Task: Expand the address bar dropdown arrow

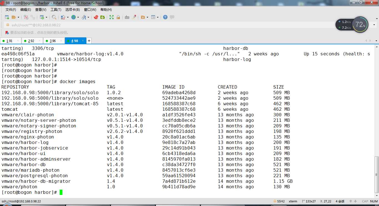Action: coord(375,25)
